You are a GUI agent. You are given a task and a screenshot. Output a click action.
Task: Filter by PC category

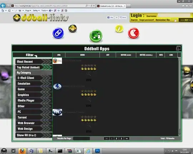[x=34, y=112]
